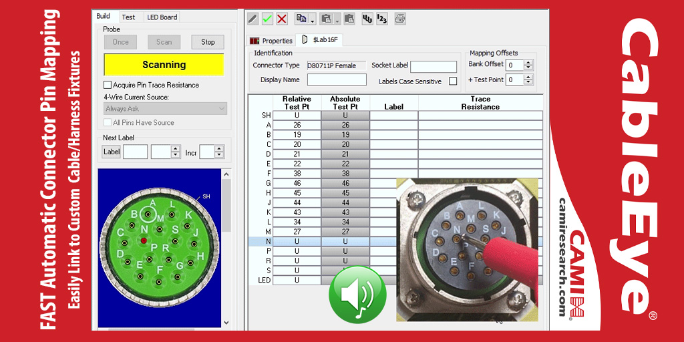684x342 pixels.
Task: Click the green speaker sound icon
Action: (x=357, y=295)
